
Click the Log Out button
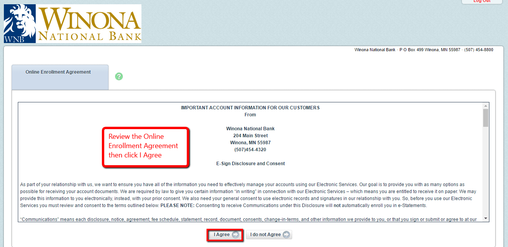[482, 2]
